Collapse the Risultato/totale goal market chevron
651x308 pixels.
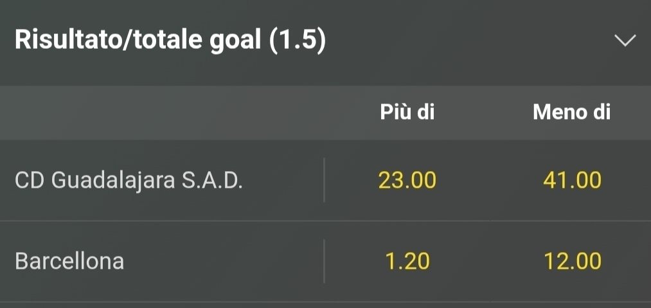click(x=625, y=41)
